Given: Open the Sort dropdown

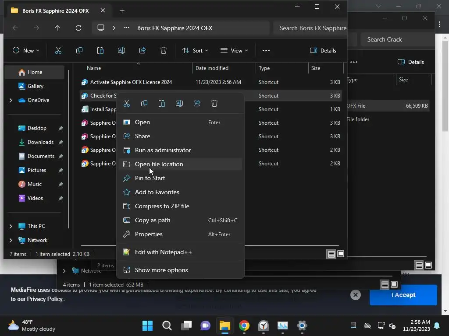Looking at the screenshot, I should tap(195, 51).
